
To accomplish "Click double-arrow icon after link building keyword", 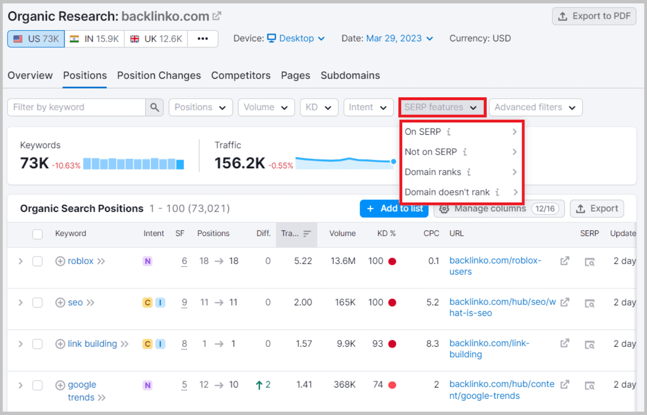I will pyautogui.click(x=125, y=344).
